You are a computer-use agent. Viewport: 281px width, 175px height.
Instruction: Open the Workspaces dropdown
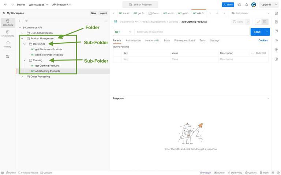click(x=38, y=5)
